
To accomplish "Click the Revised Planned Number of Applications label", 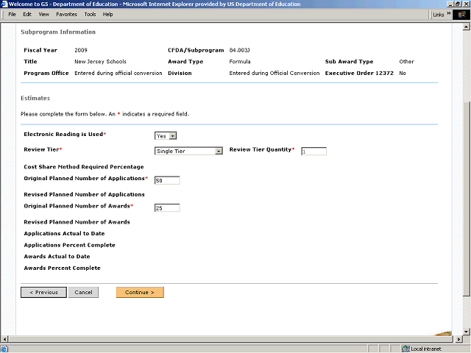I will tap(84, 194).
